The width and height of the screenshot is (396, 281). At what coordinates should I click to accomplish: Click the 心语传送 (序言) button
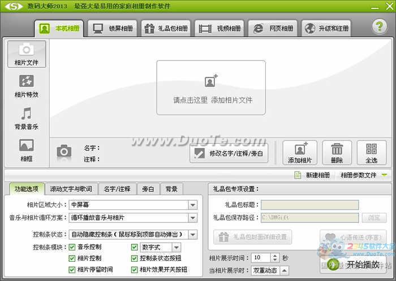point(353,237)
